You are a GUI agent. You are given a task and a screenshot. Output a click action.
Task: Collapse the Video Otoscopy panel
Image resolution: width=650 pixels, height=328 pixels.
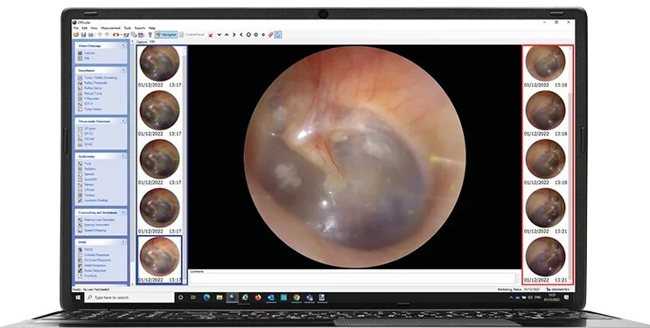point(123,45)
